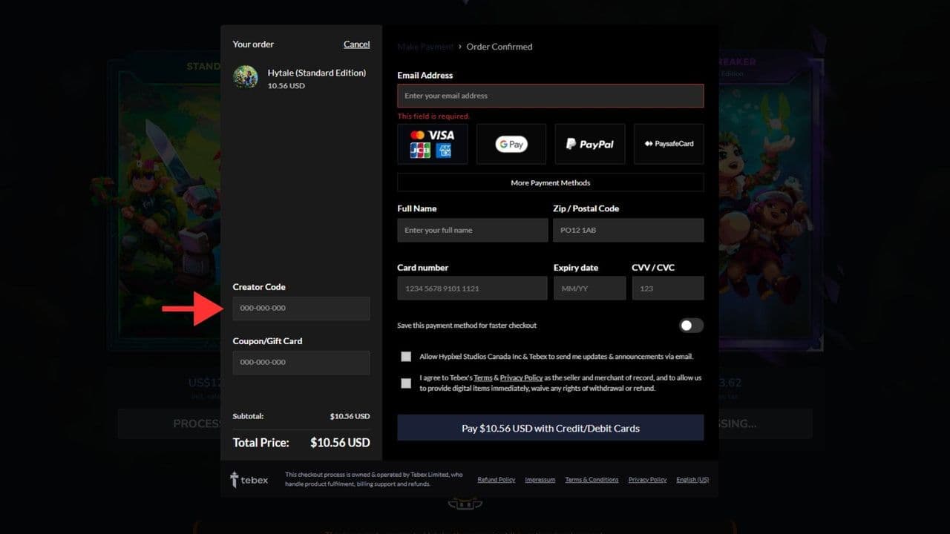950x534 pixels.
Task: Choose Google Pay as payment method
Action: coord(511,144)
